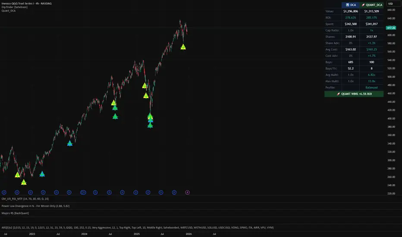Select the Quant_DCA indicator legend

click(x=9, y=11)
